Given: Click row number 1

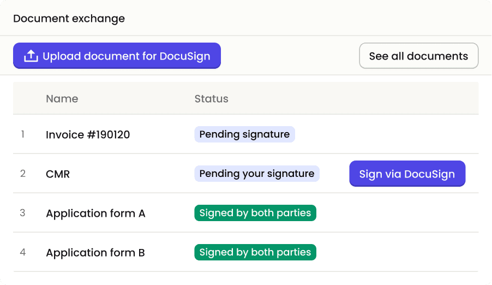Looking at the screenshot, I should click(22, 134).
